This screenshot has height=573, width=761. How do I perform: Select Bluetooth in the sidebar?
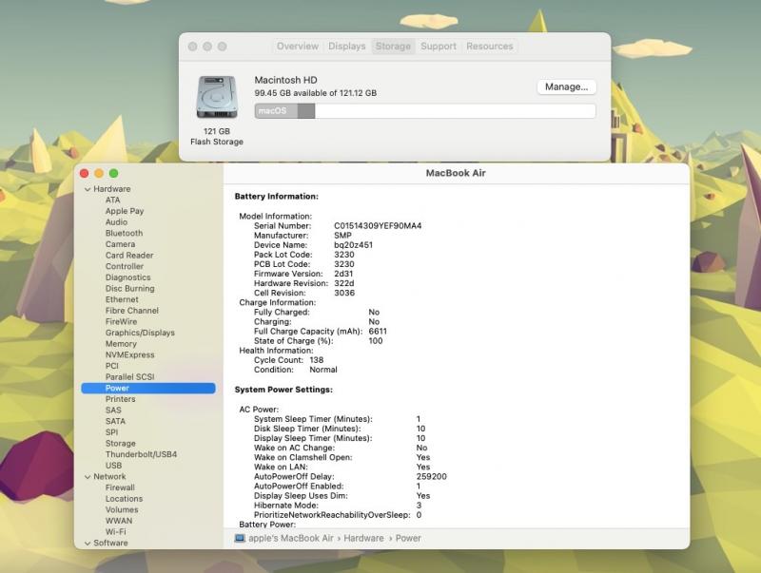pos(125,233)
